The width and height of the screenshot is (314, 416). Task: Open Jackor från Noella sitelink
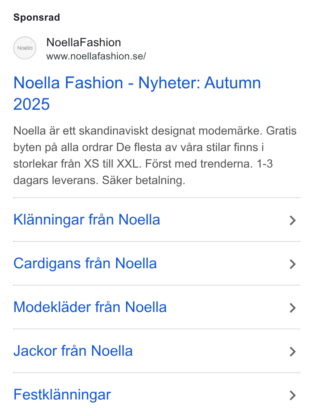73,351
